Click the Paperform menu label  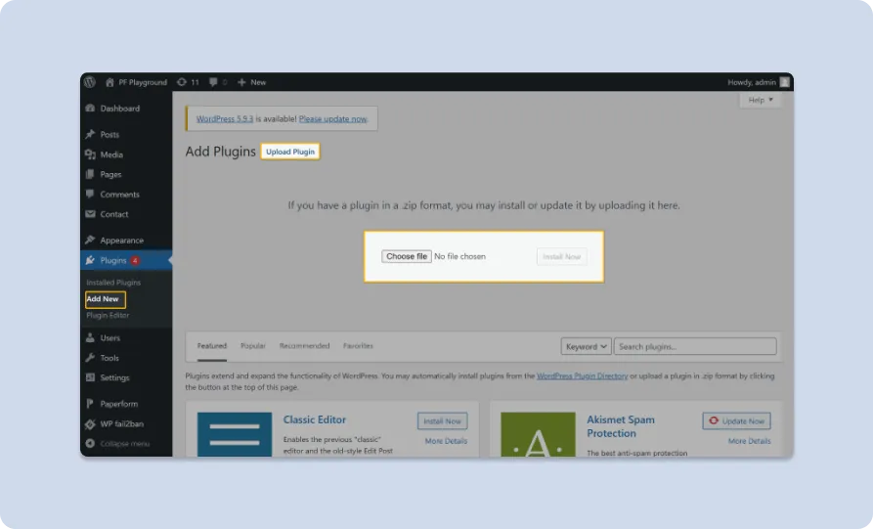(118, 404)
